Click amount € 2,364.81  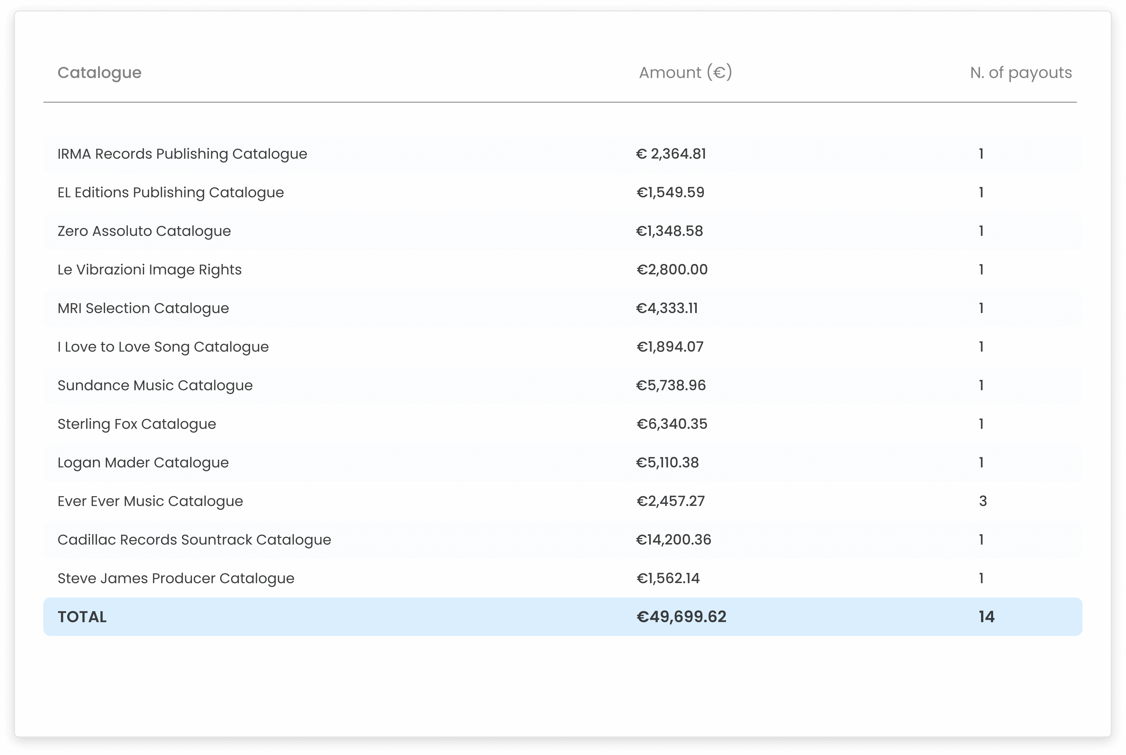(671, 154)
